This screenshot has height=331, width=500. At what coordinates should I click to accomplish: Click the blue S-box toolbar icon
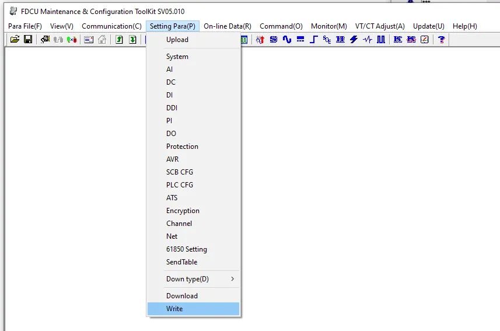click(x=274, y=40)
